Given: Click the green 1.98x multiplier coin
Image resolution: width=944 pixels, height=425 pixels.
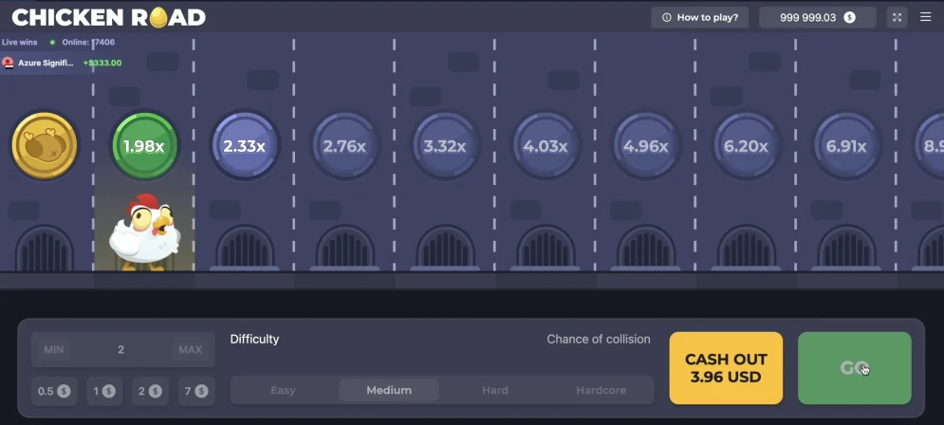Looking at the screenshot, I should [144, 146].
